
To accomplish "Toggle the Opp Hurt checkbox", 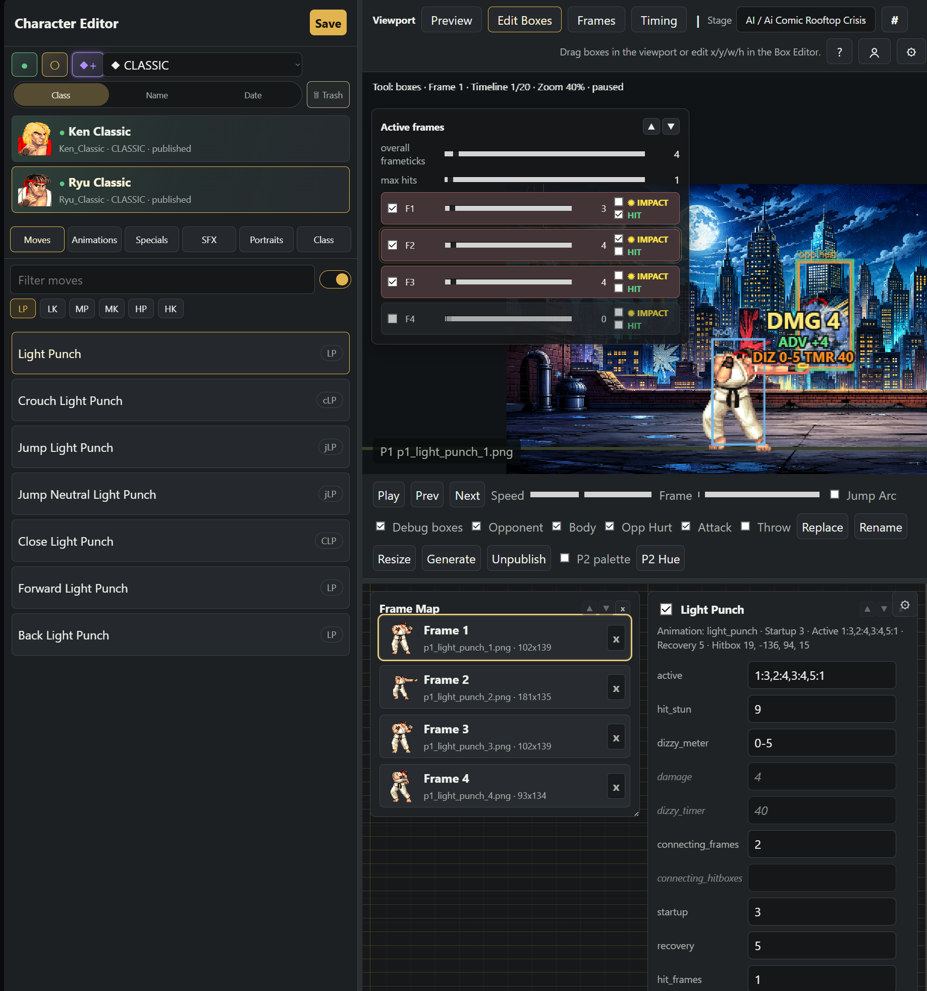I will 610,527.
